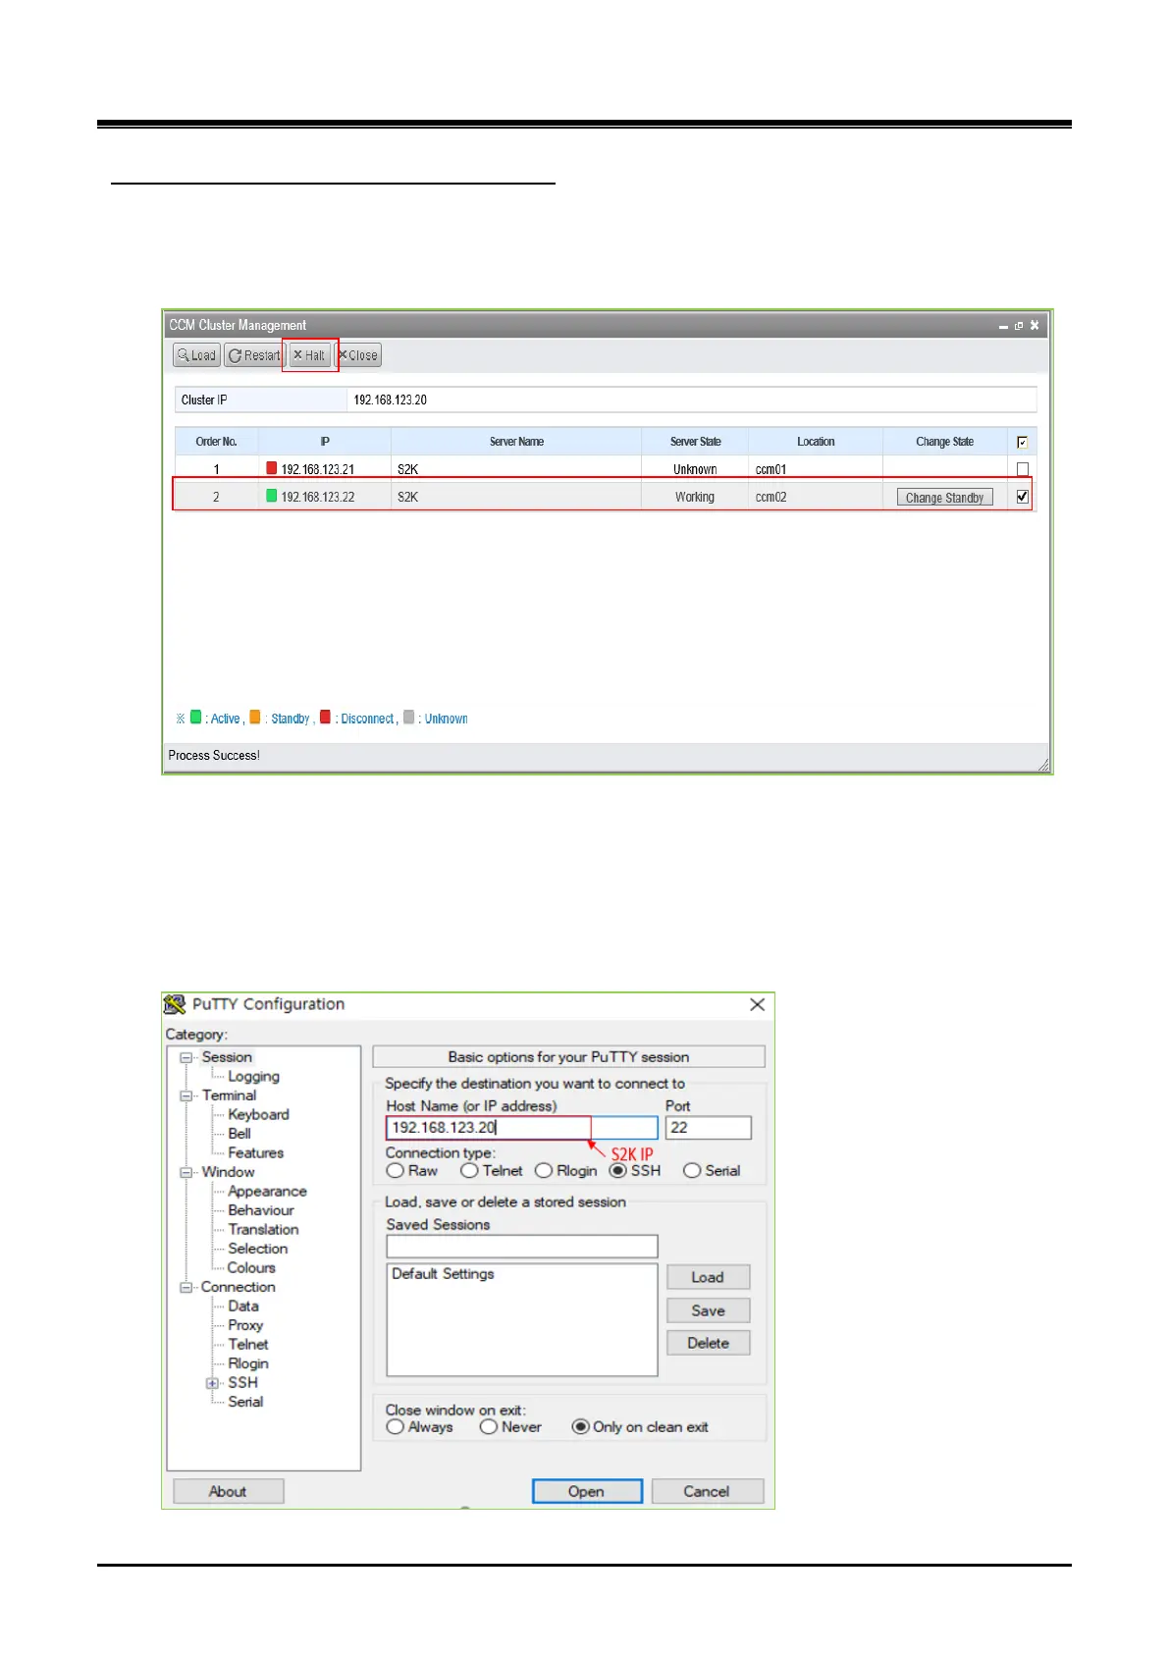Click the Saved Sessions name field
1169x1654 pixels.
(522, 1246)
